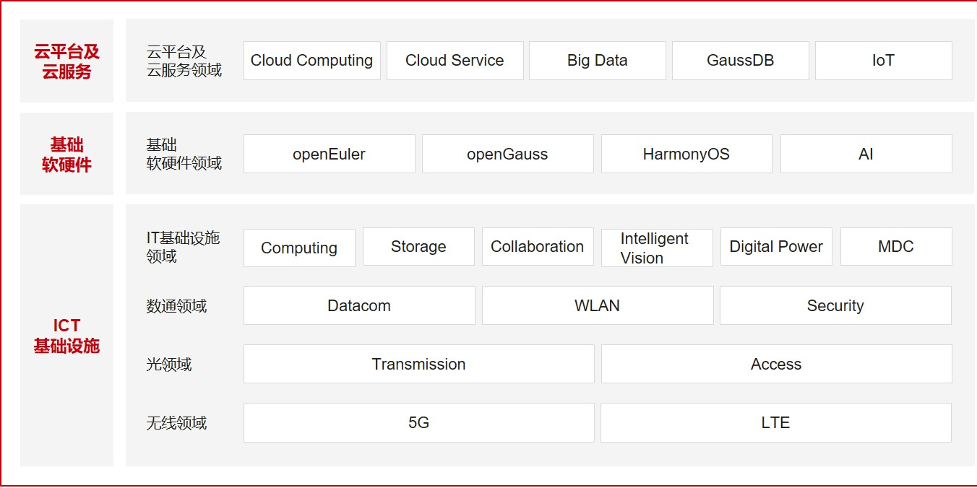Select the openEuler box
Viewport: 977px width, 488px height.
point(329,154)
